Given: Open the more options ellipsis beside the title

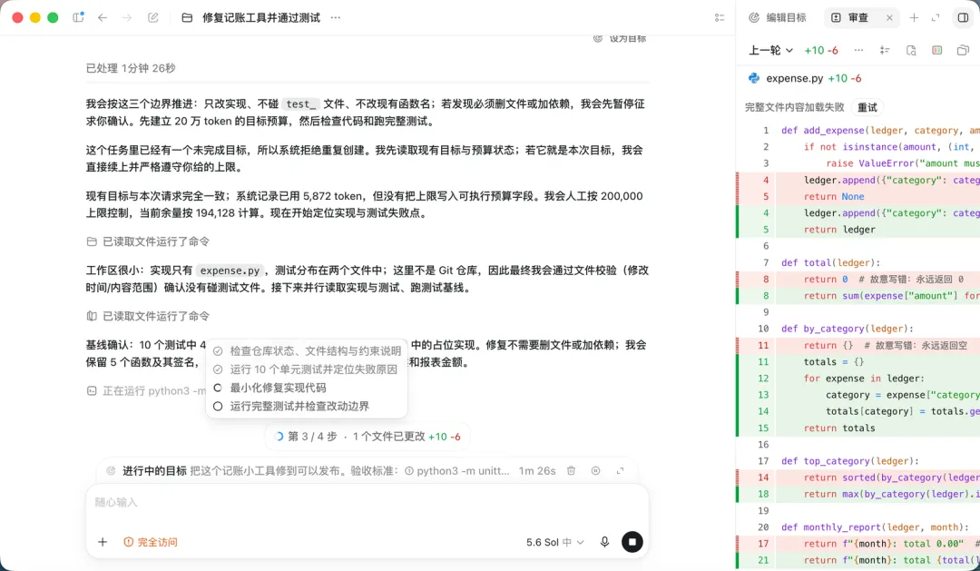Looking at the screenshot, I should pyautogui.click(x=336, y=17).
